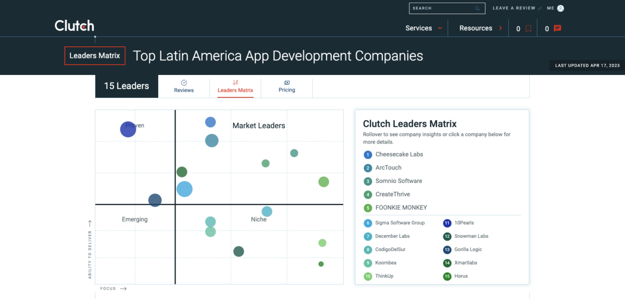
Task: Click number 7 badge for December Labs
Action: pos(368,236)
